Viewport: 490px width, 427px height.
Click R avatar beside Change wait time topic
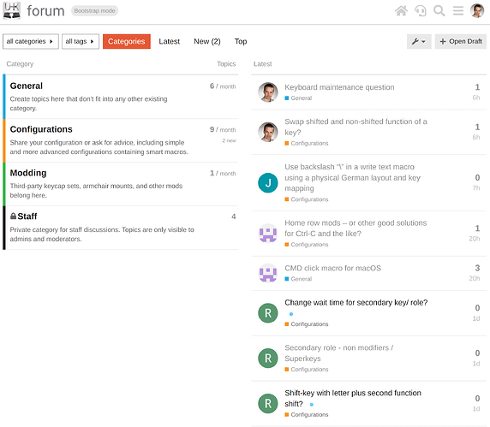[x=268, y=312]
